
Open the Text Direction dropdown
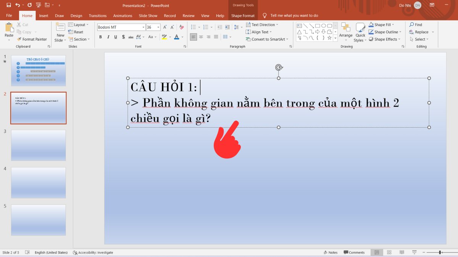(x=262, y=25)
